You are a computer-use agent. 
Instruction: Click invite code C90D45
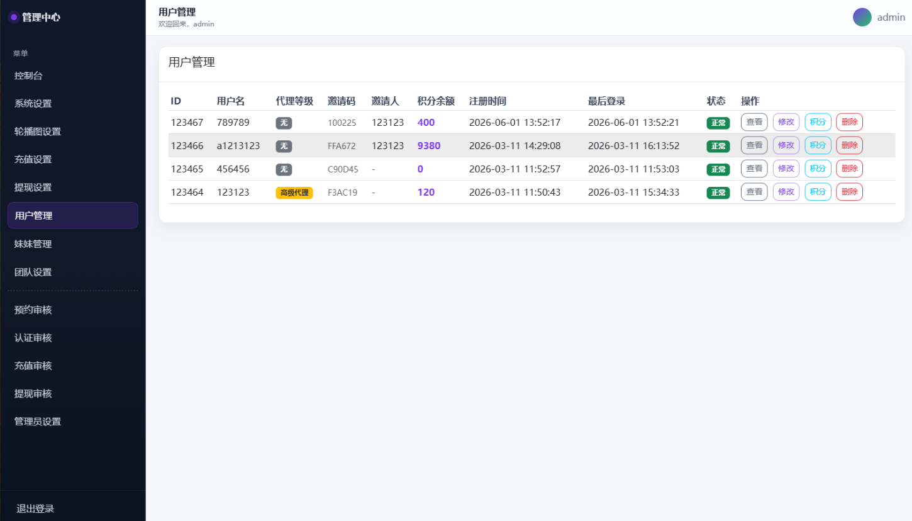coord(343,169)
